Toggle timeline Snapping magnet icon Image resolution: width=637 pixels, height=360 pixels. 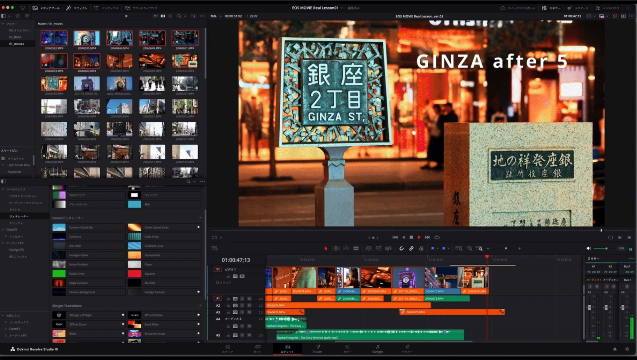pos(402,248)
